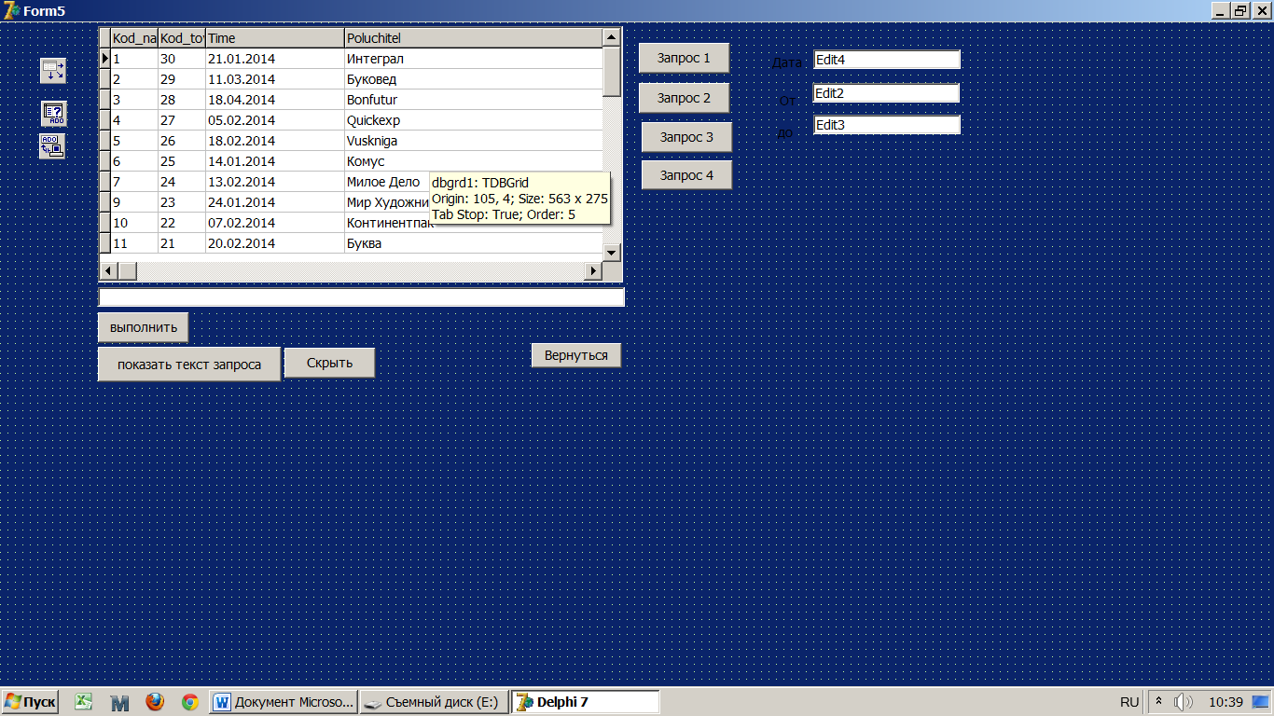Click the Delphi 7 taskbar button
This screenshot has height=716, width=1274.
click(x=585, y=702)
